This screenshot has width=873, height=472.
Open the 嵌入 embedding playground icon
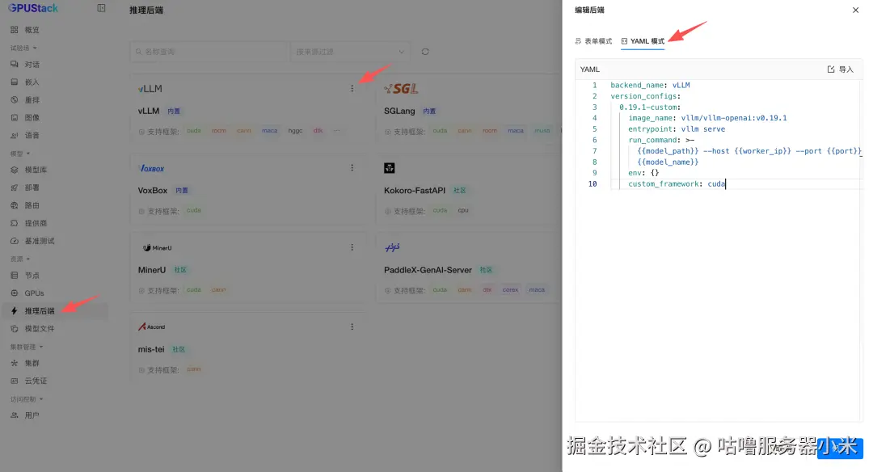click(15, 82)
